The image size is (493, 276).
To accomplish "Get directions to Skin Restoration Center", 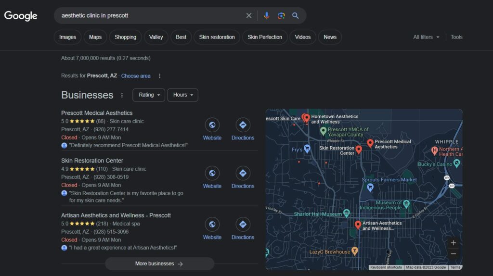I will (243, 173).
